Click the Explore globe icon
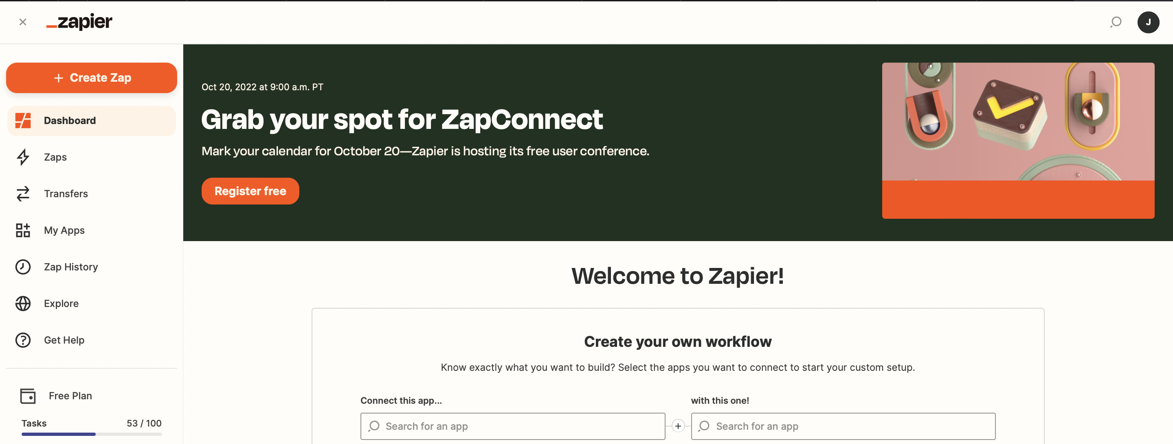1173x444 pixels. (x=23, y=304)
